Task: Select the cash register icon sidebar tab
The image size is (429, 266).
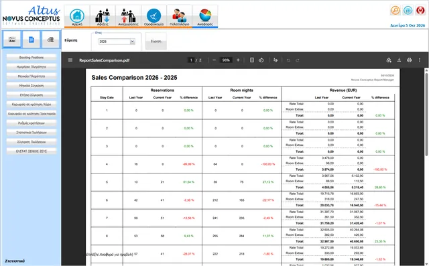Action: click(x=51, y=40)
